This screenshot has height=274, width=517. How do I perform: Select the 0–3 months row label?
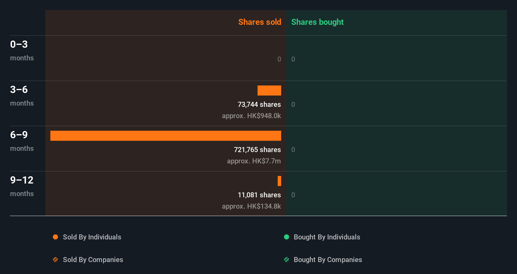[22, 50]
